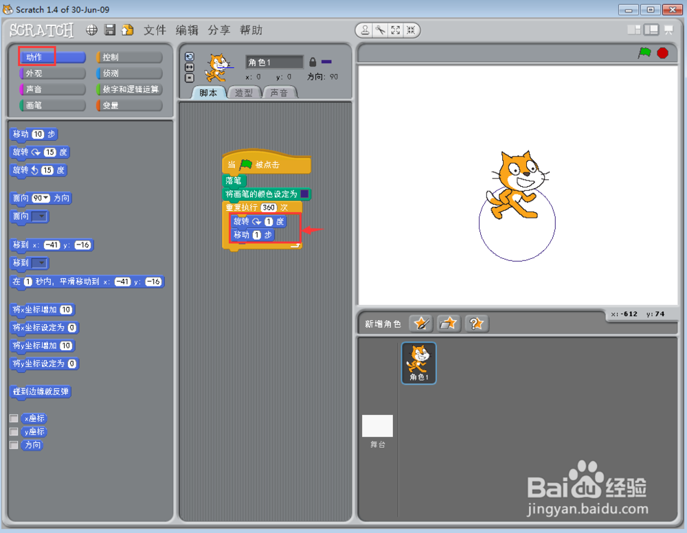
Task: Set rotation style to left-right flip only
Action: coord(190,67)
